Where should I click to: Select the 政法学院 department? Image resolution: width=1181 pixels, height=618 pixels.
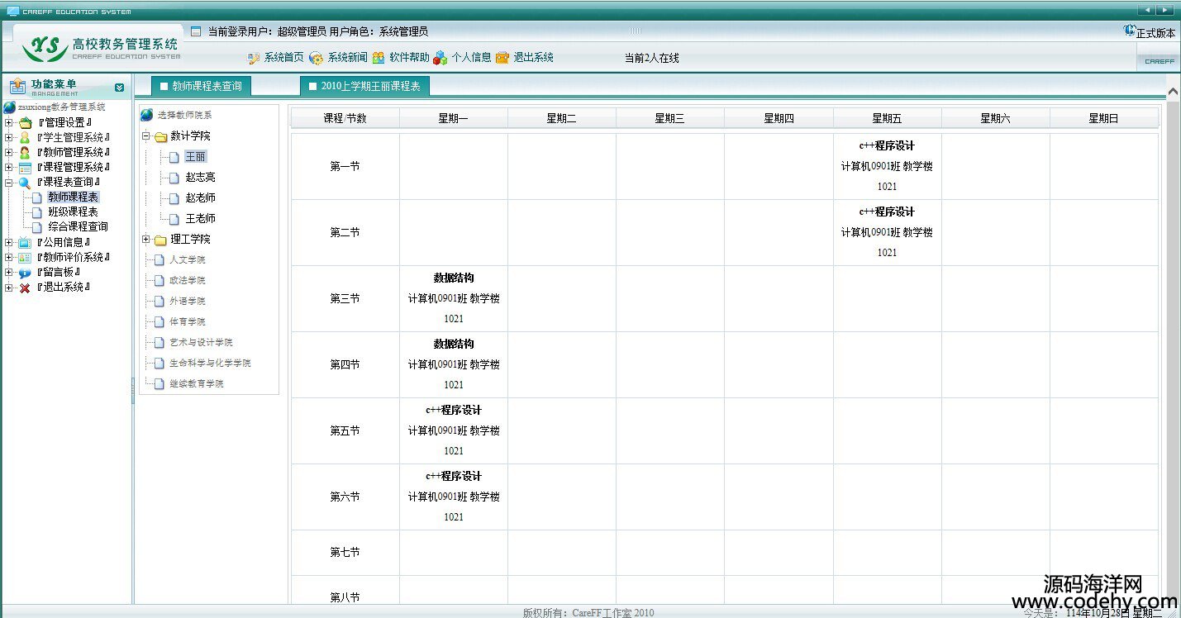pos(188,281)
